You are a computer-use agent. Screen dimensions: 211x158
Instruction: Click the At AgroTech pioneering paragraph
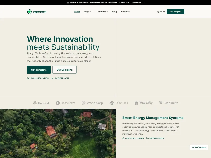[x=64, y=57]
